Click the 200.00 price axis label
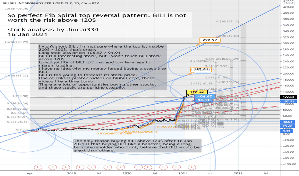Screen dimensions: 299x176 click(288, 74)
